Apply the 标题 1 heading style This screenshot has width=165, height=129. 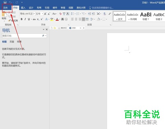pos(146,16)
